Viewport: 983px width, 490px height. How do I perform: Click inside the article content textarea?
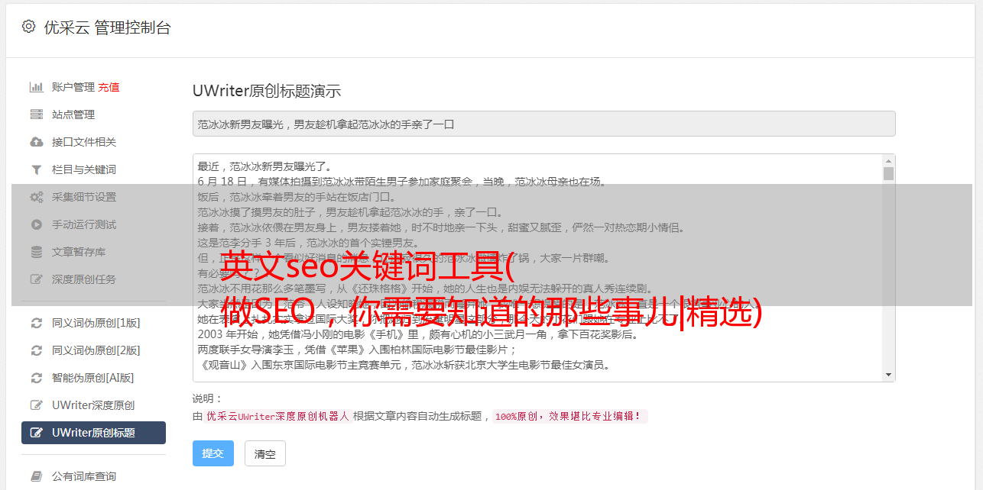pos(537,268)
